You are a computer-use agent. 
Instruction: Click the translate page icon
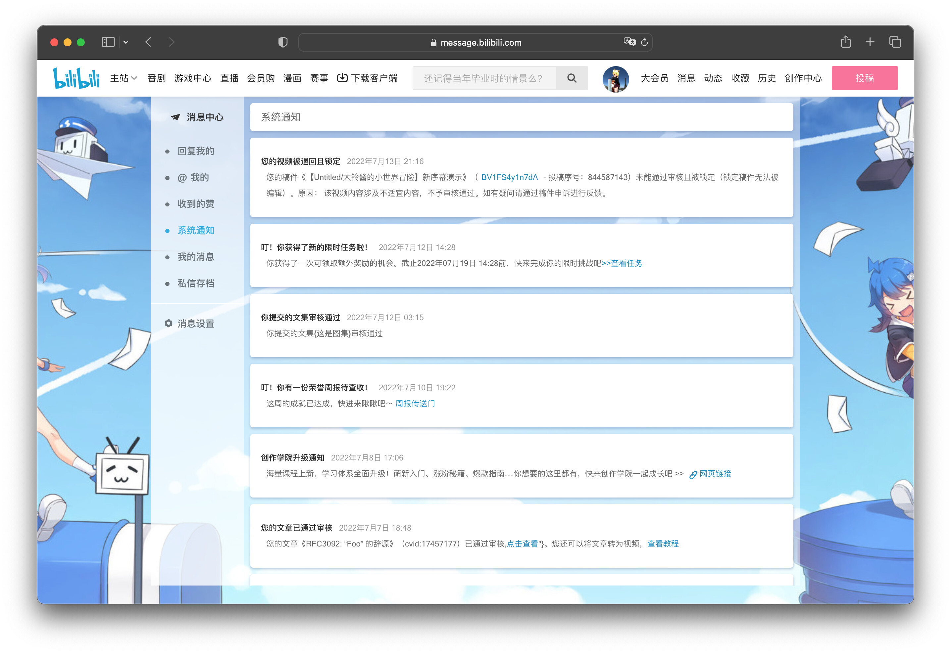coord(629,42)
